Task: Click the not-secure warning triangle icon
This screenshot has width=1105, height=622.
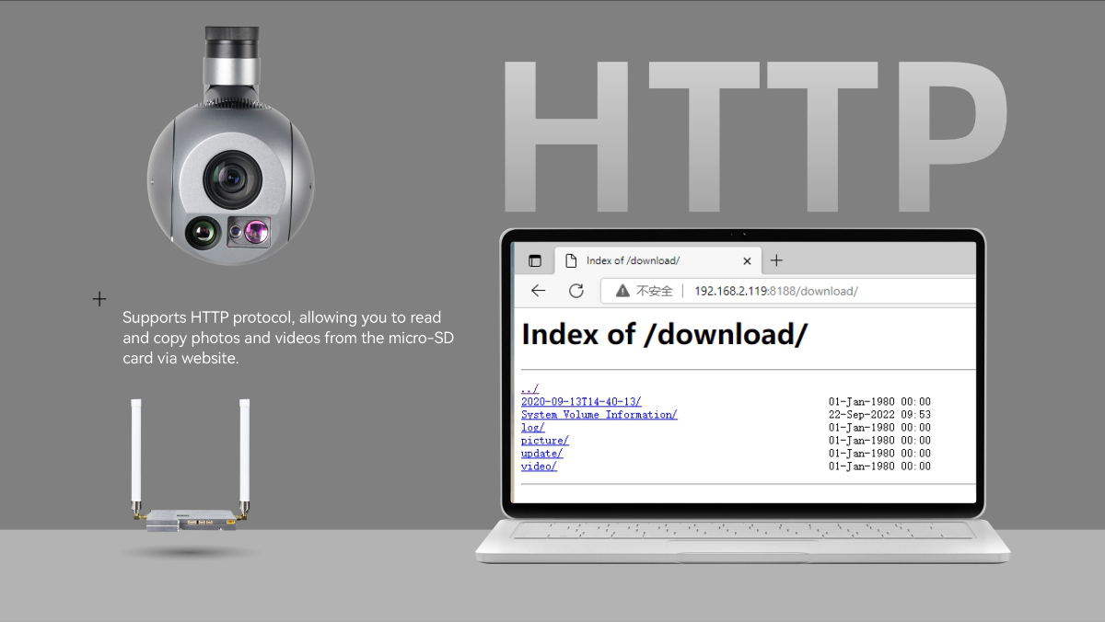Action: tap(622, 291)
